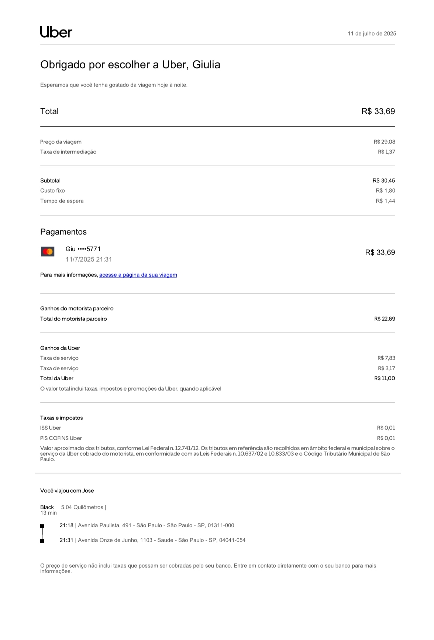Screen dimensions: 434x640
Task: Click the Subtotal value R$ 30,45
Action: tap(383, 181)
